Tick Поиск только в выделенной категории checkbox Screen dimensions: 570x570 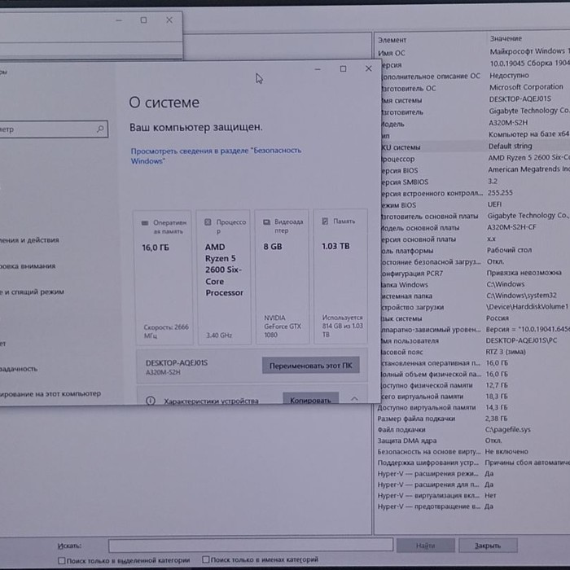tap(62, 560)
